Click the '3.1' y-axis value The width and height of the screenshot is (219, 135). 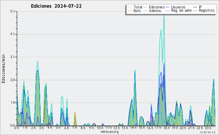tap(12, 57)
